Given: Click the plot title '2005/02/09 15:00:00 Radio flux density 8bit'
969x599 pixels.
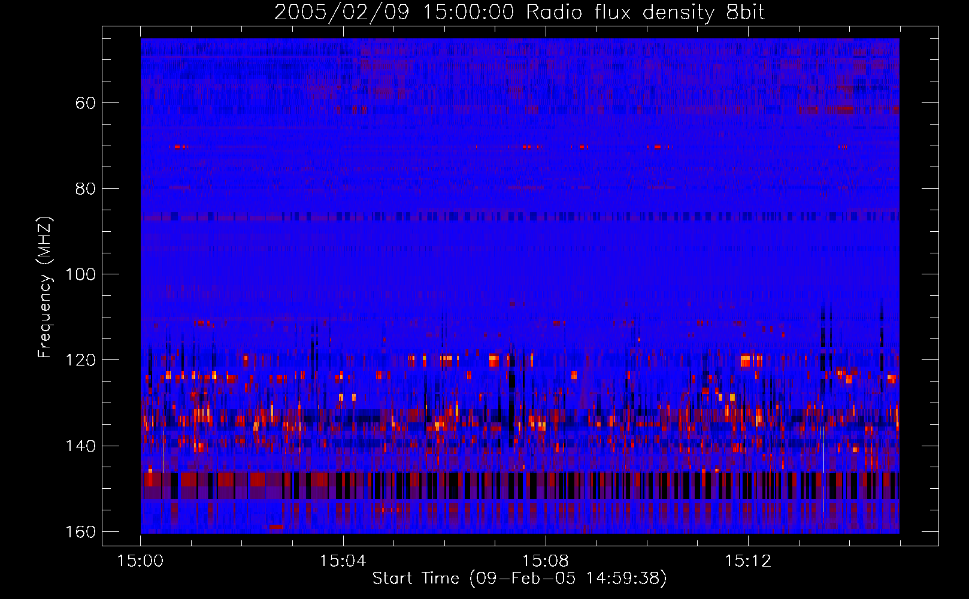Looking at the screenshot, I should point(520,12).
